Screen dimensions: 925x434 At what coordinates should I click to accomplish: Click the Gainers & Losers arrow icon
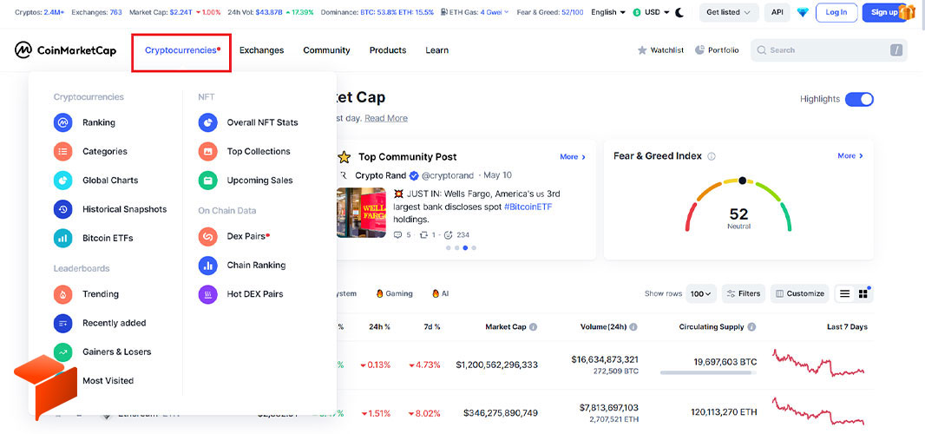click(62, 352)
